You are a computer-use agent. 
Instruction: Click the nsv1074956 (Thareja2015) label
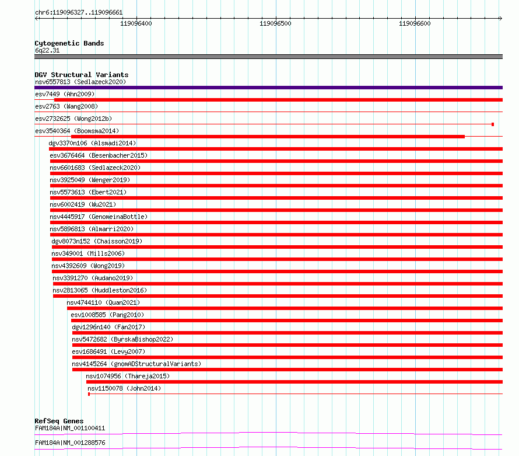click(128, 376)
